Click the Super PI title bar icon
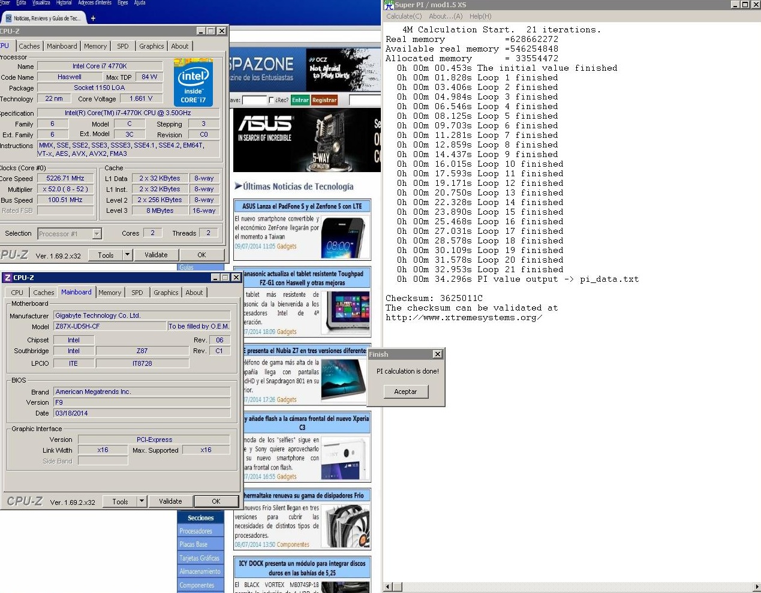Viewport: 761px width, 593px height. (389, 5)
